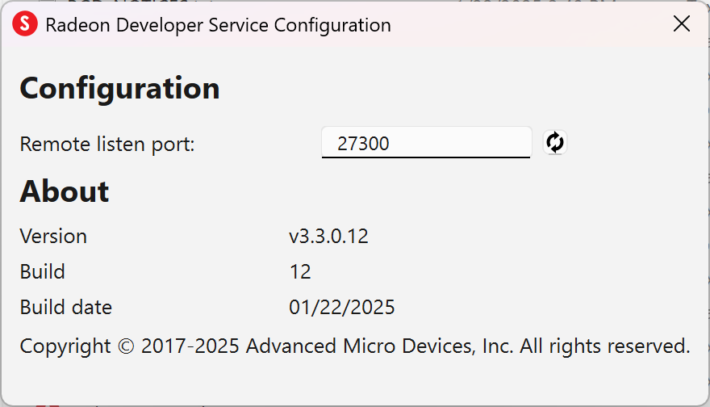Click the word Copyright in the footer
The height and width of the screenshot is (407, 710).
65,346
